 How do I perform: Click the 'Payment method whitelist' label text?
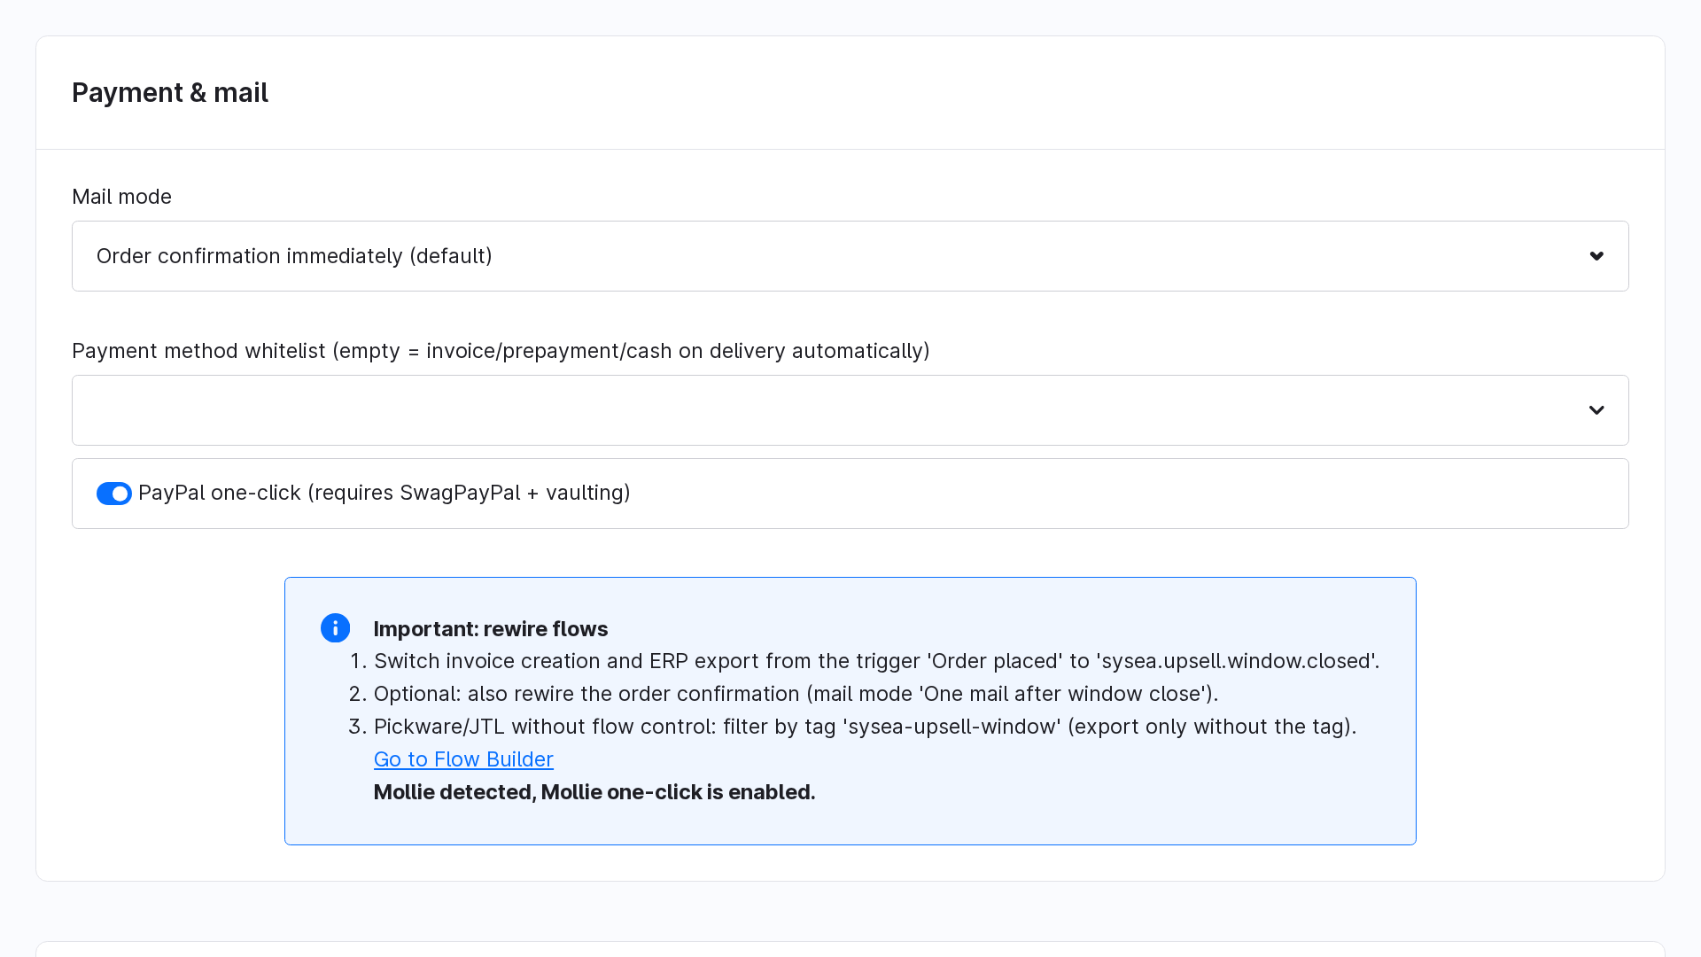(501, 351)
